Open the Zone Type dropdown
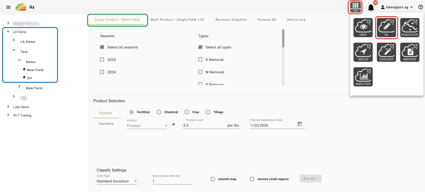The image size is (425, 192). [117, 181]
